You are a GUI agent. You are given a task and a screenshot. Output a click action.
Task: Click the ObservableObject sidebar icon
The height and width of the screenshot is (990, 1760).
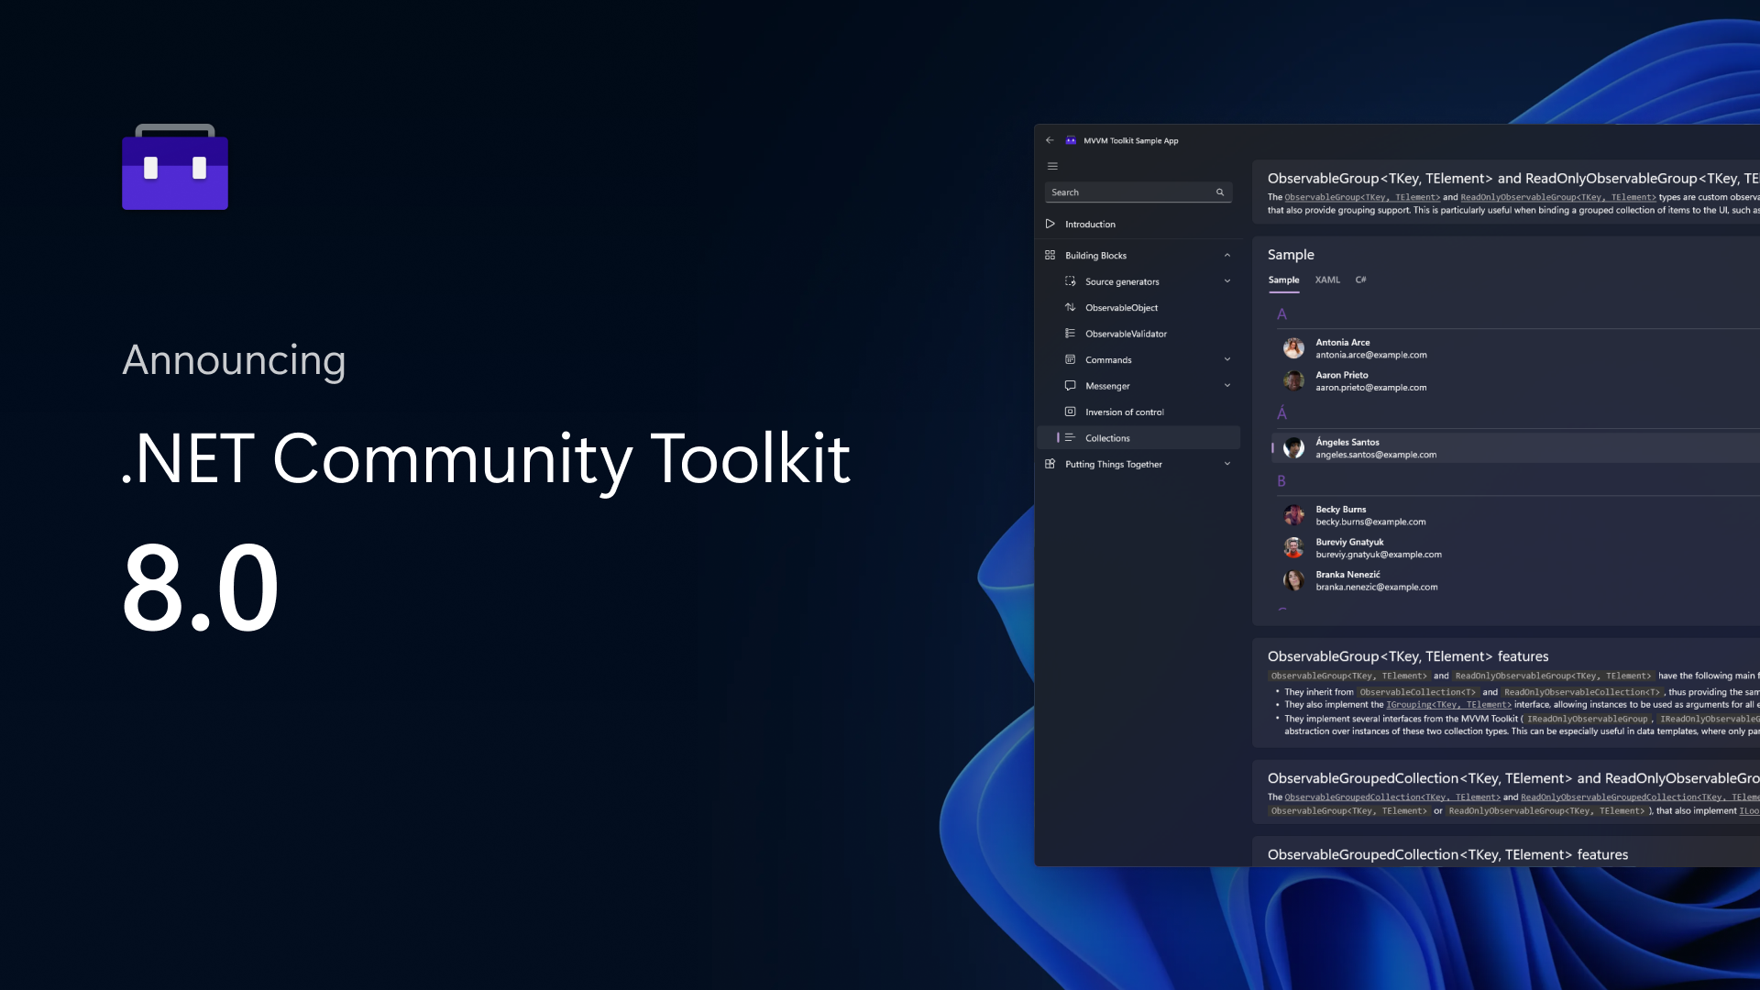point(1070,307)
